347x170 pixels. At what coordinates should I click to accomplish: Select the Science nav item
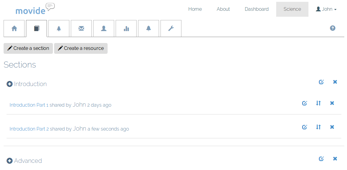[x=292, y=9]
